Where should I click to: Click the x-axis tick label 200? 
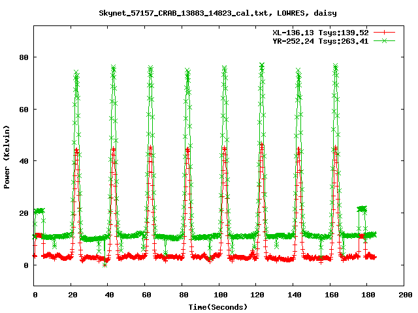pyautogui.click(x=406, y=295)
